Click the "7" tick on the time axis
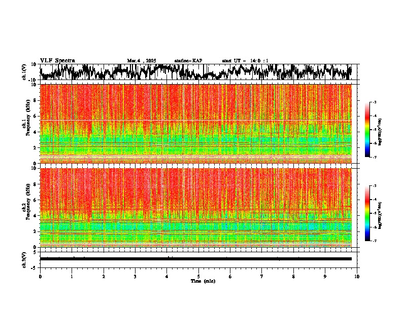This screenshot has height=310, width=402. pyautogui.click(x=262, y=277)
